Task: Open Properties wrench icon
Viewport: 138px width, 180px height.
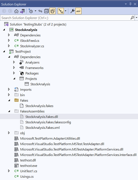Action: point(72,11)
